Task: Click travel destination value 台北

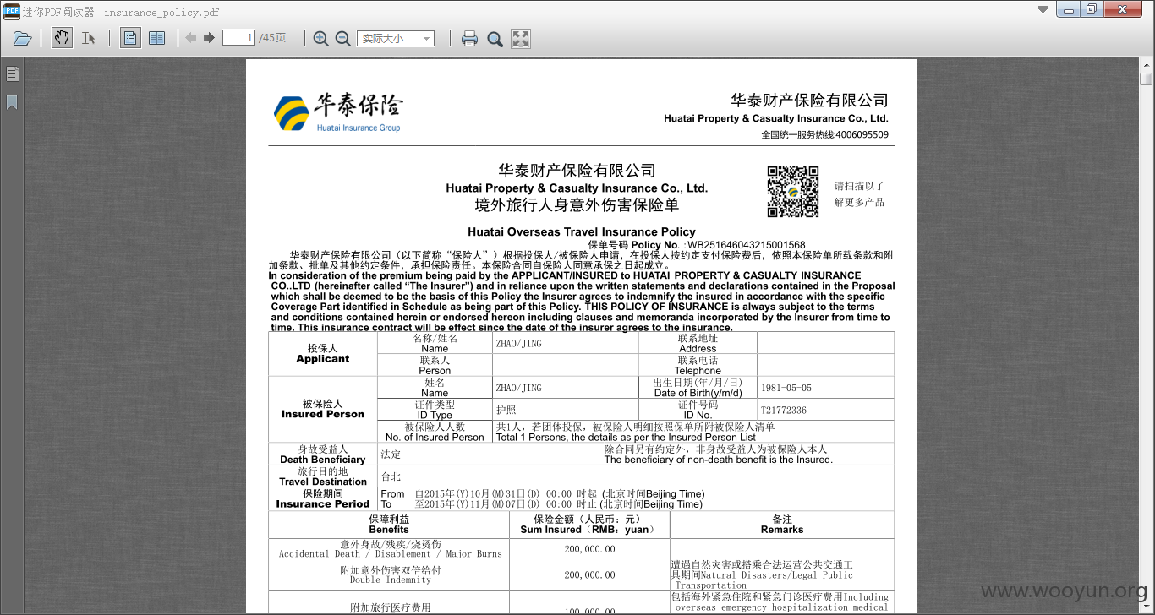Action: (x=391, y=476)
